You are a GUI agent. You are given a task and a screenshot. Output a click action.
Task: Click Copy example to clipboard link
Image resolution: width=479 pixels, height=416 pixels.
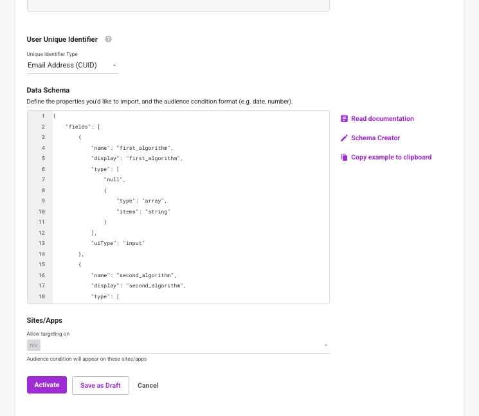click(392, 158)
